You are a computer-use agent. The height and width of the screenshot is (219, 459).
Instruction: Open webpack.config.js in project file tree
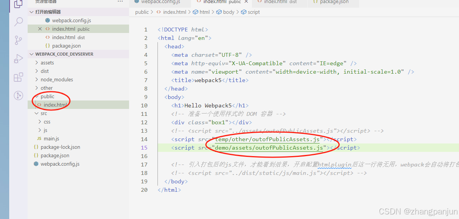point(60,164)
